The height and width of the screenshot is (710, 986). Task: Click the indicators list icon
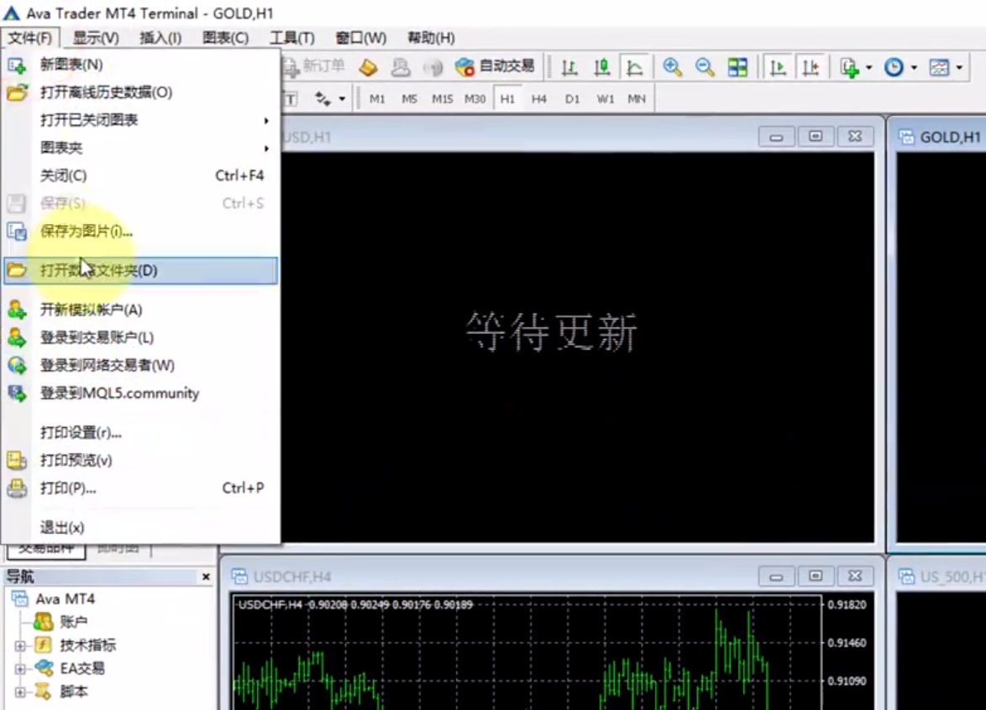click(850, 67)
